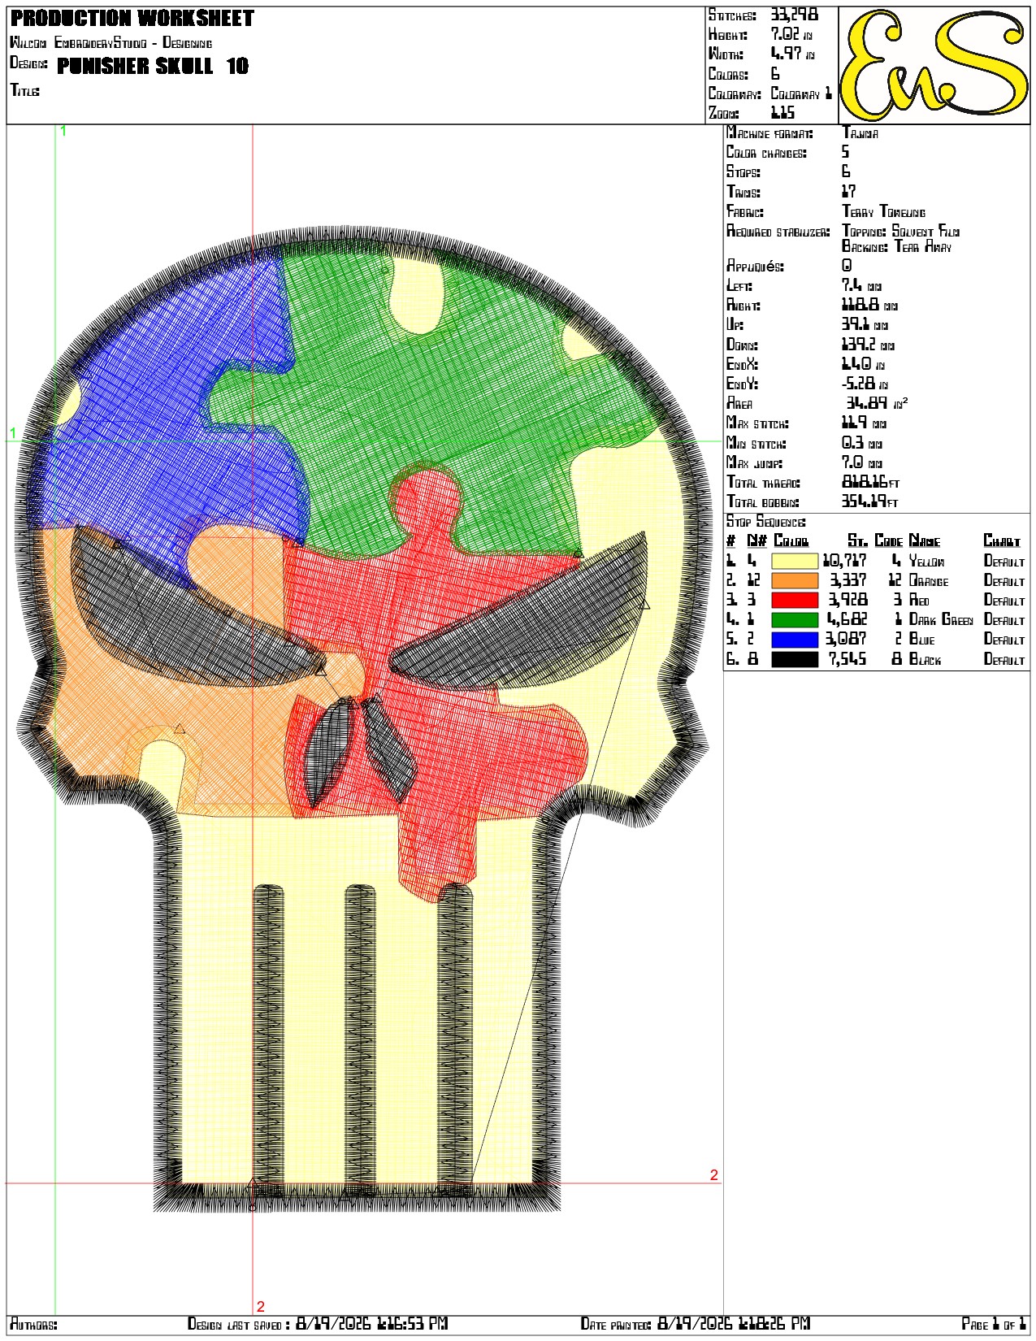Click the Red stitch count '3,928'
Viewport: 1036px width, 1341px height.
848,600
